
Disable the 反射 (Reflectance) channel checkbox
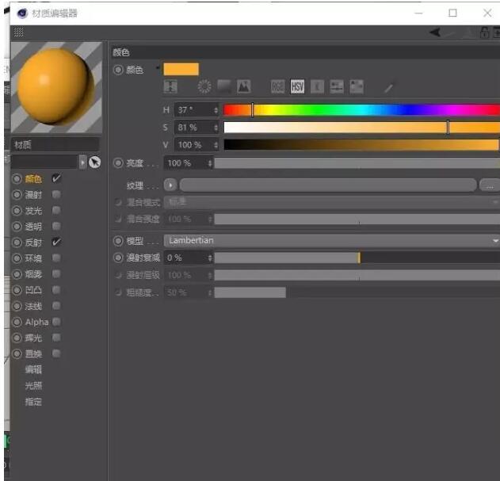pyautogui.click(x=56, y=242)
